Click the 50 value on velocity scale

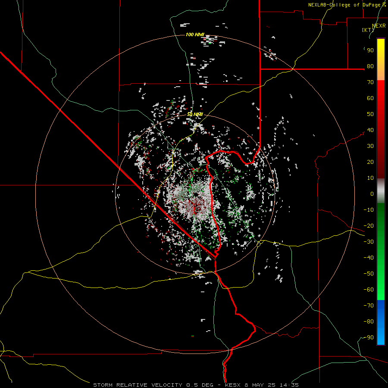(x=370, y=114)
